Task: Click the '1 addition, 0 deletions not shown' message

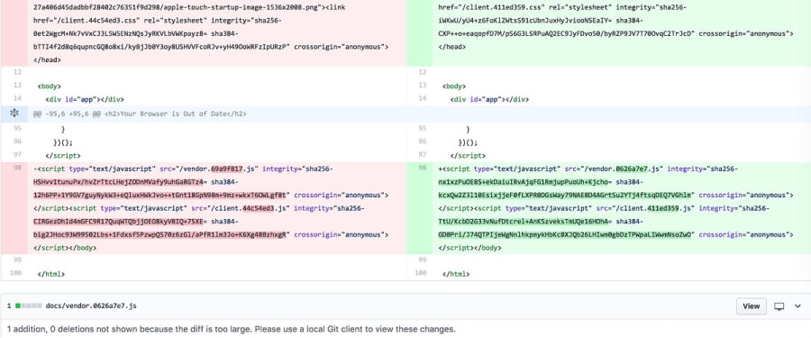Action: point(232,329)
